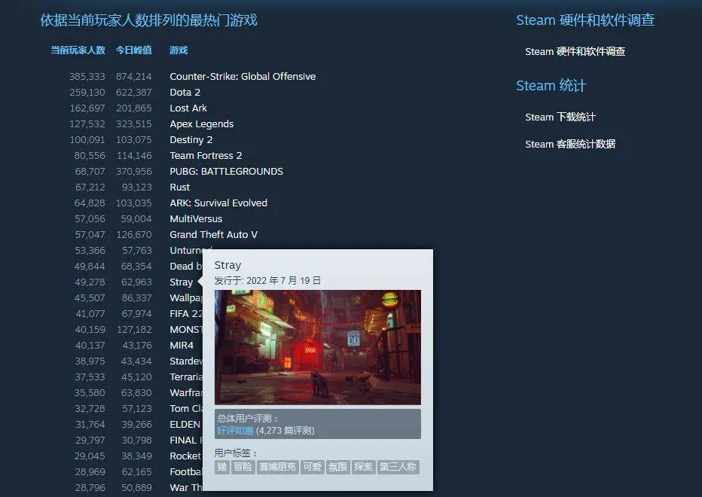Select the Stray game entry
This screenshot has height=497, width=702.
[x=181, y=282]
